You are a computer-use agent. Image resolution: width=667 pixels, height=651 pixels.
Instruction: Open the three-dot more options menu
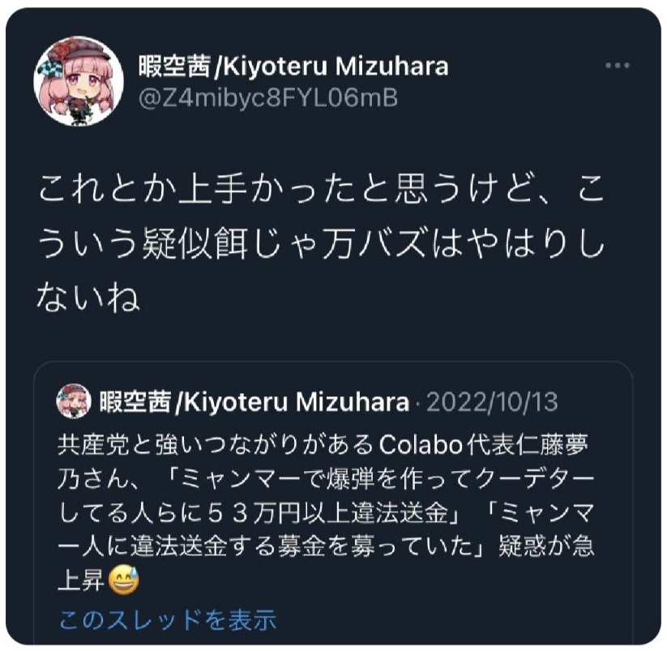pyautogui.click(x=618, y=66)
